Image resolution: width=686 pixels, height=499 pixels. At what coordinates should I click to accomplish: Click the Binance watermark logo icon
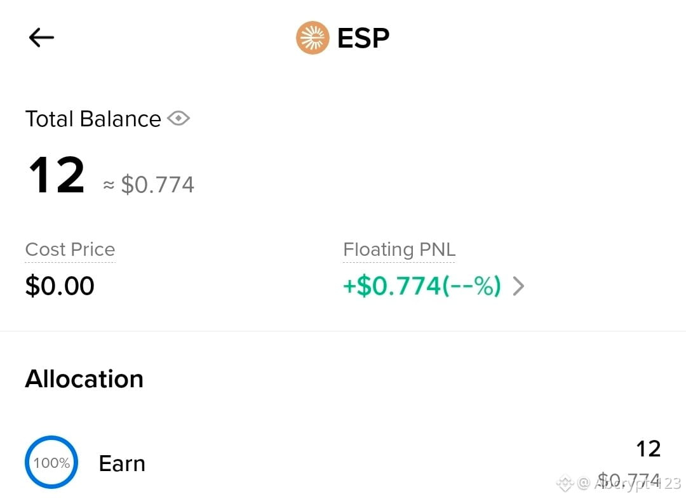pos(565,483)
